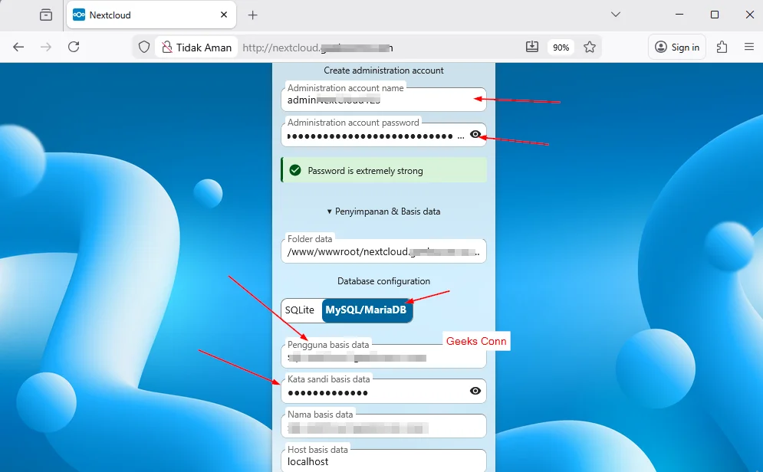Select the MySQL/MariaDB database option

pos(367,310)
